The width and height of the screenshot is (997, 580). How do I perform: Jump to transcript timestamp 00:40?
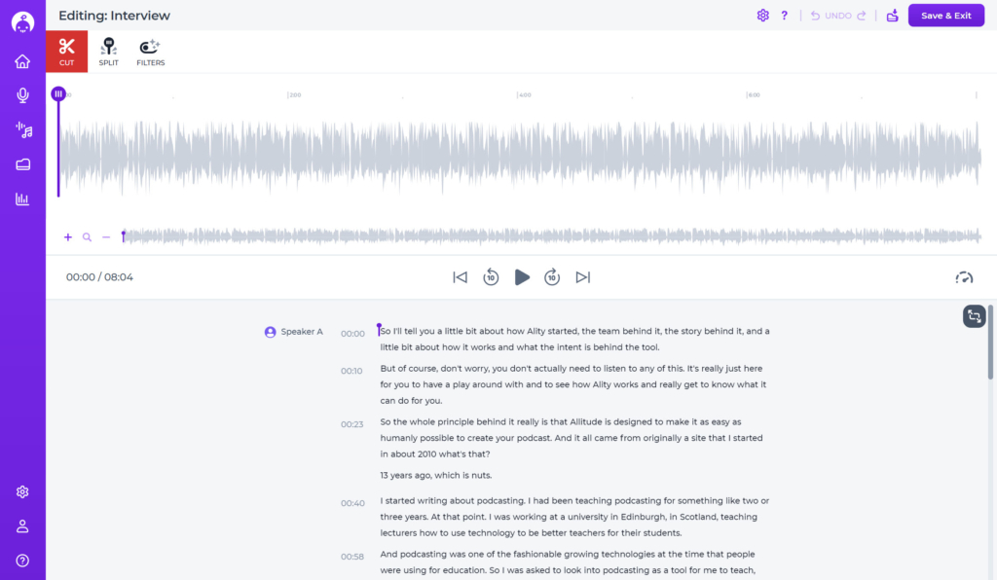point(352,503)
